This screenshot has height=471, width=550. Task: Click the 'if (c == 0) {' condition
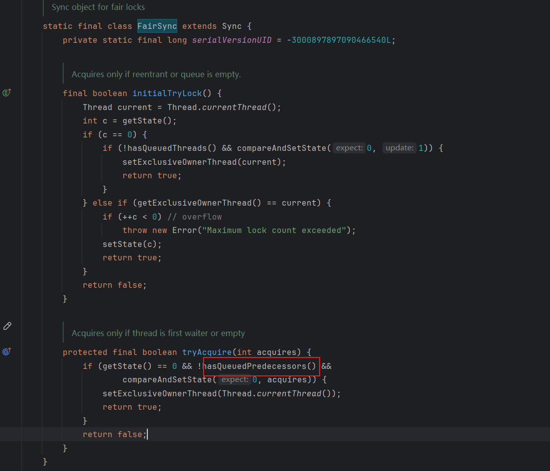tap(115, 135)
